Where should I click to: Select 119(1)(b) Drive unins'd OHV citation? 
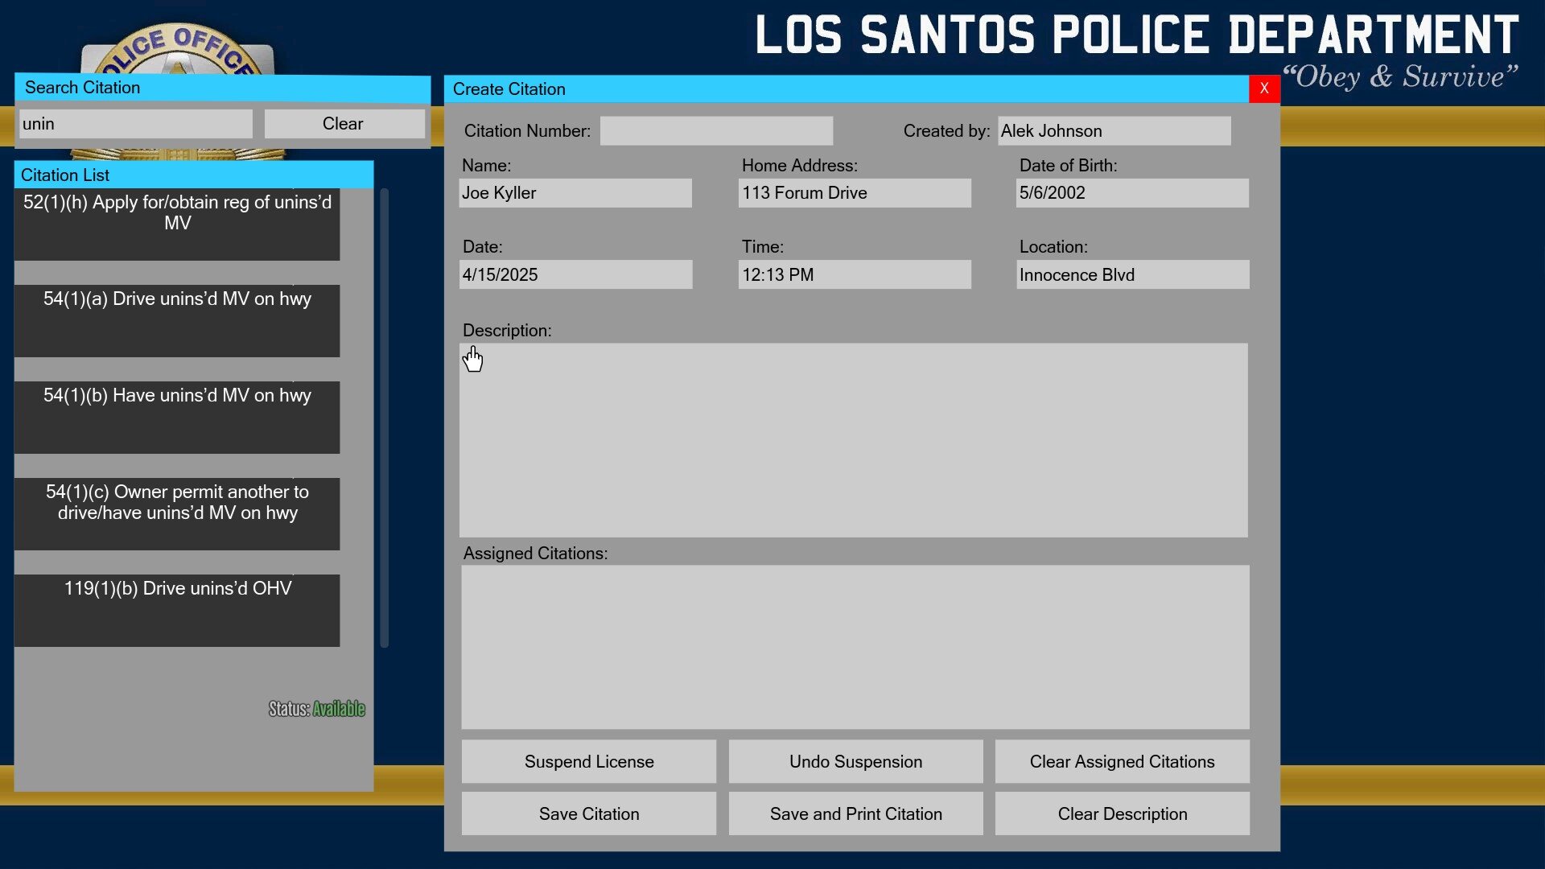(x=177, y=610)
